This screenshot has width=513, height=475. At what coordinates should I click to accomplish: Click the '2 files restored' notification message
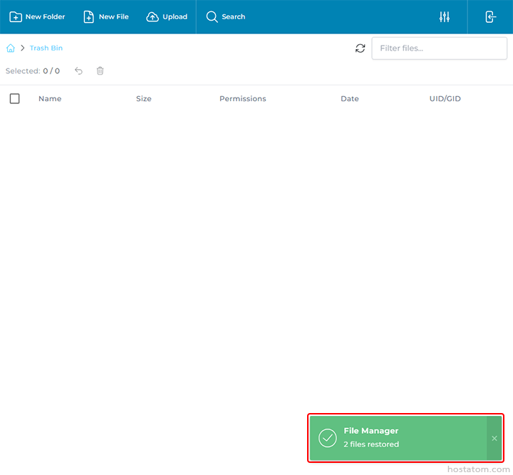click(x=371, y=444)
